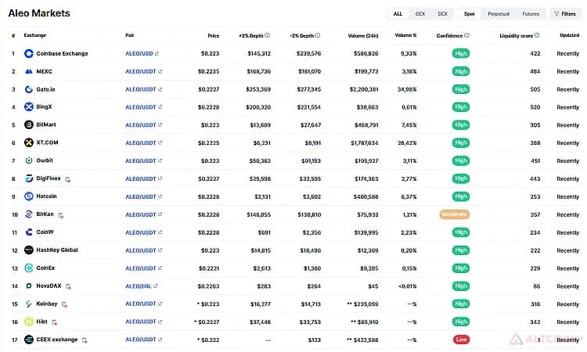Click the Liquidity score info icon
The image size is (587, 352).
(x=537, y=35)
